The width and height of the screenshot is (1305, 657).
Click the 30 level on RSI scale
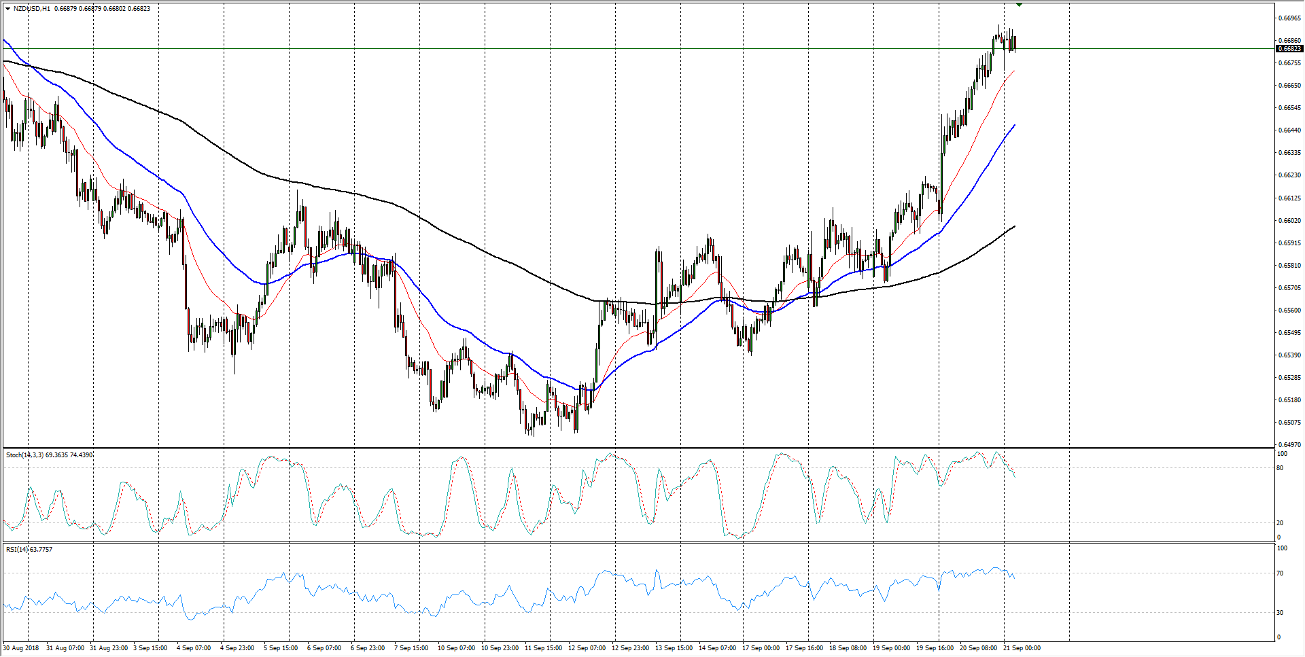pos(1281,613)
